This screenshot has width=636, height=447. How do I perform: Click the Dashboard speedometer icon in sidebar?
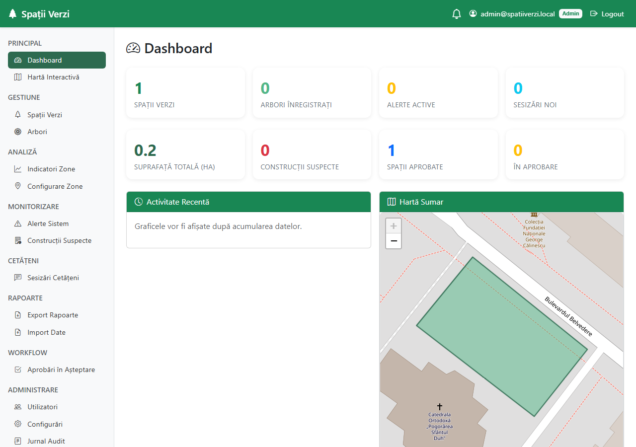tap(18, 60)
